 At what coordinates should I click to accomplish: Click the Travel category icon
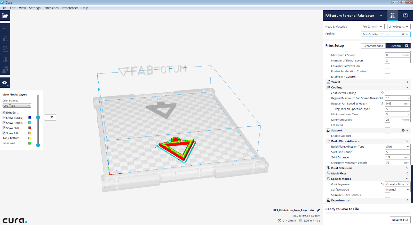coord(328,82)
